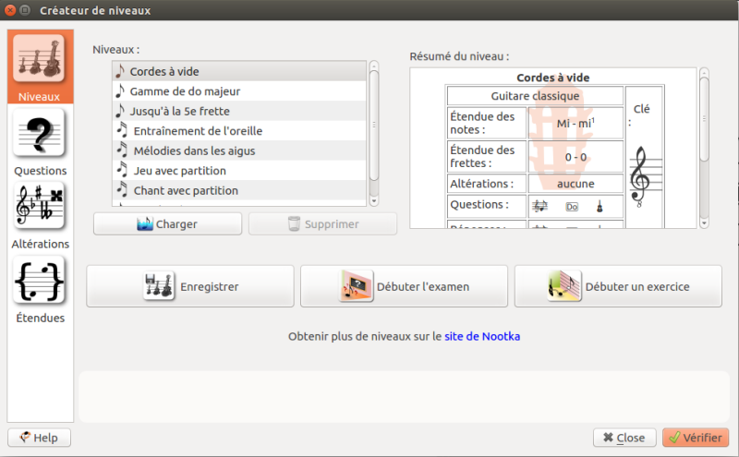Close the dialog with Close button

click(624, 438)
